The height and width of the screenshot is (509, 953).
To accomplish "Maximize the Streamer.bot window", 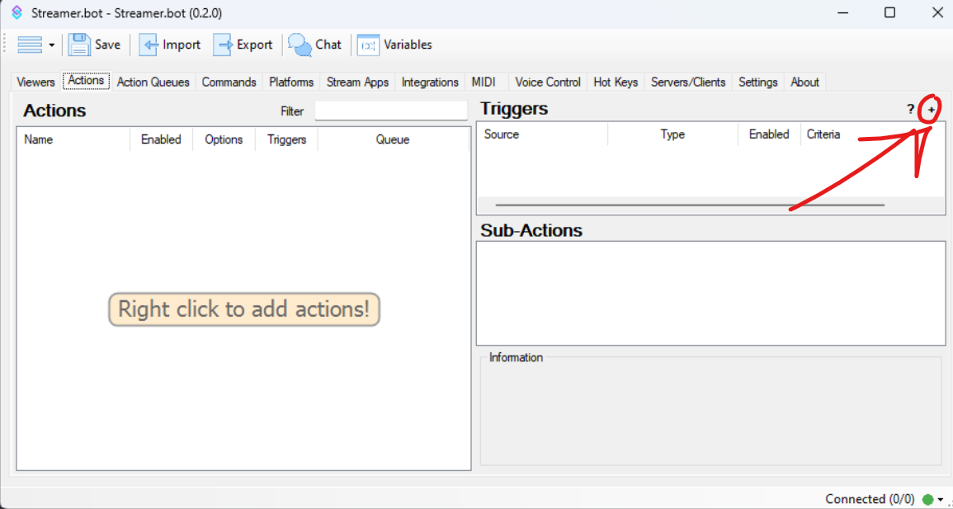I will (889, 12).
